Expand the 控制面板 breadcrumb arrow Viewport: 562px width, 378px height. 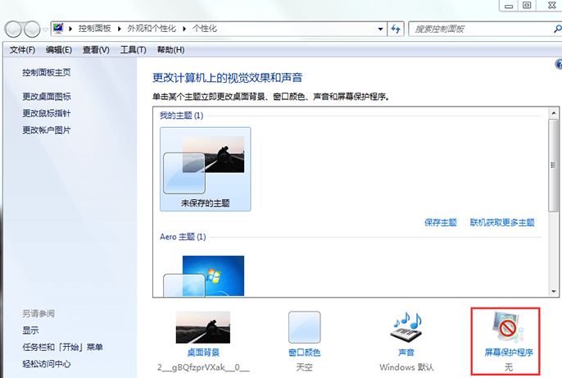point(121,29)
